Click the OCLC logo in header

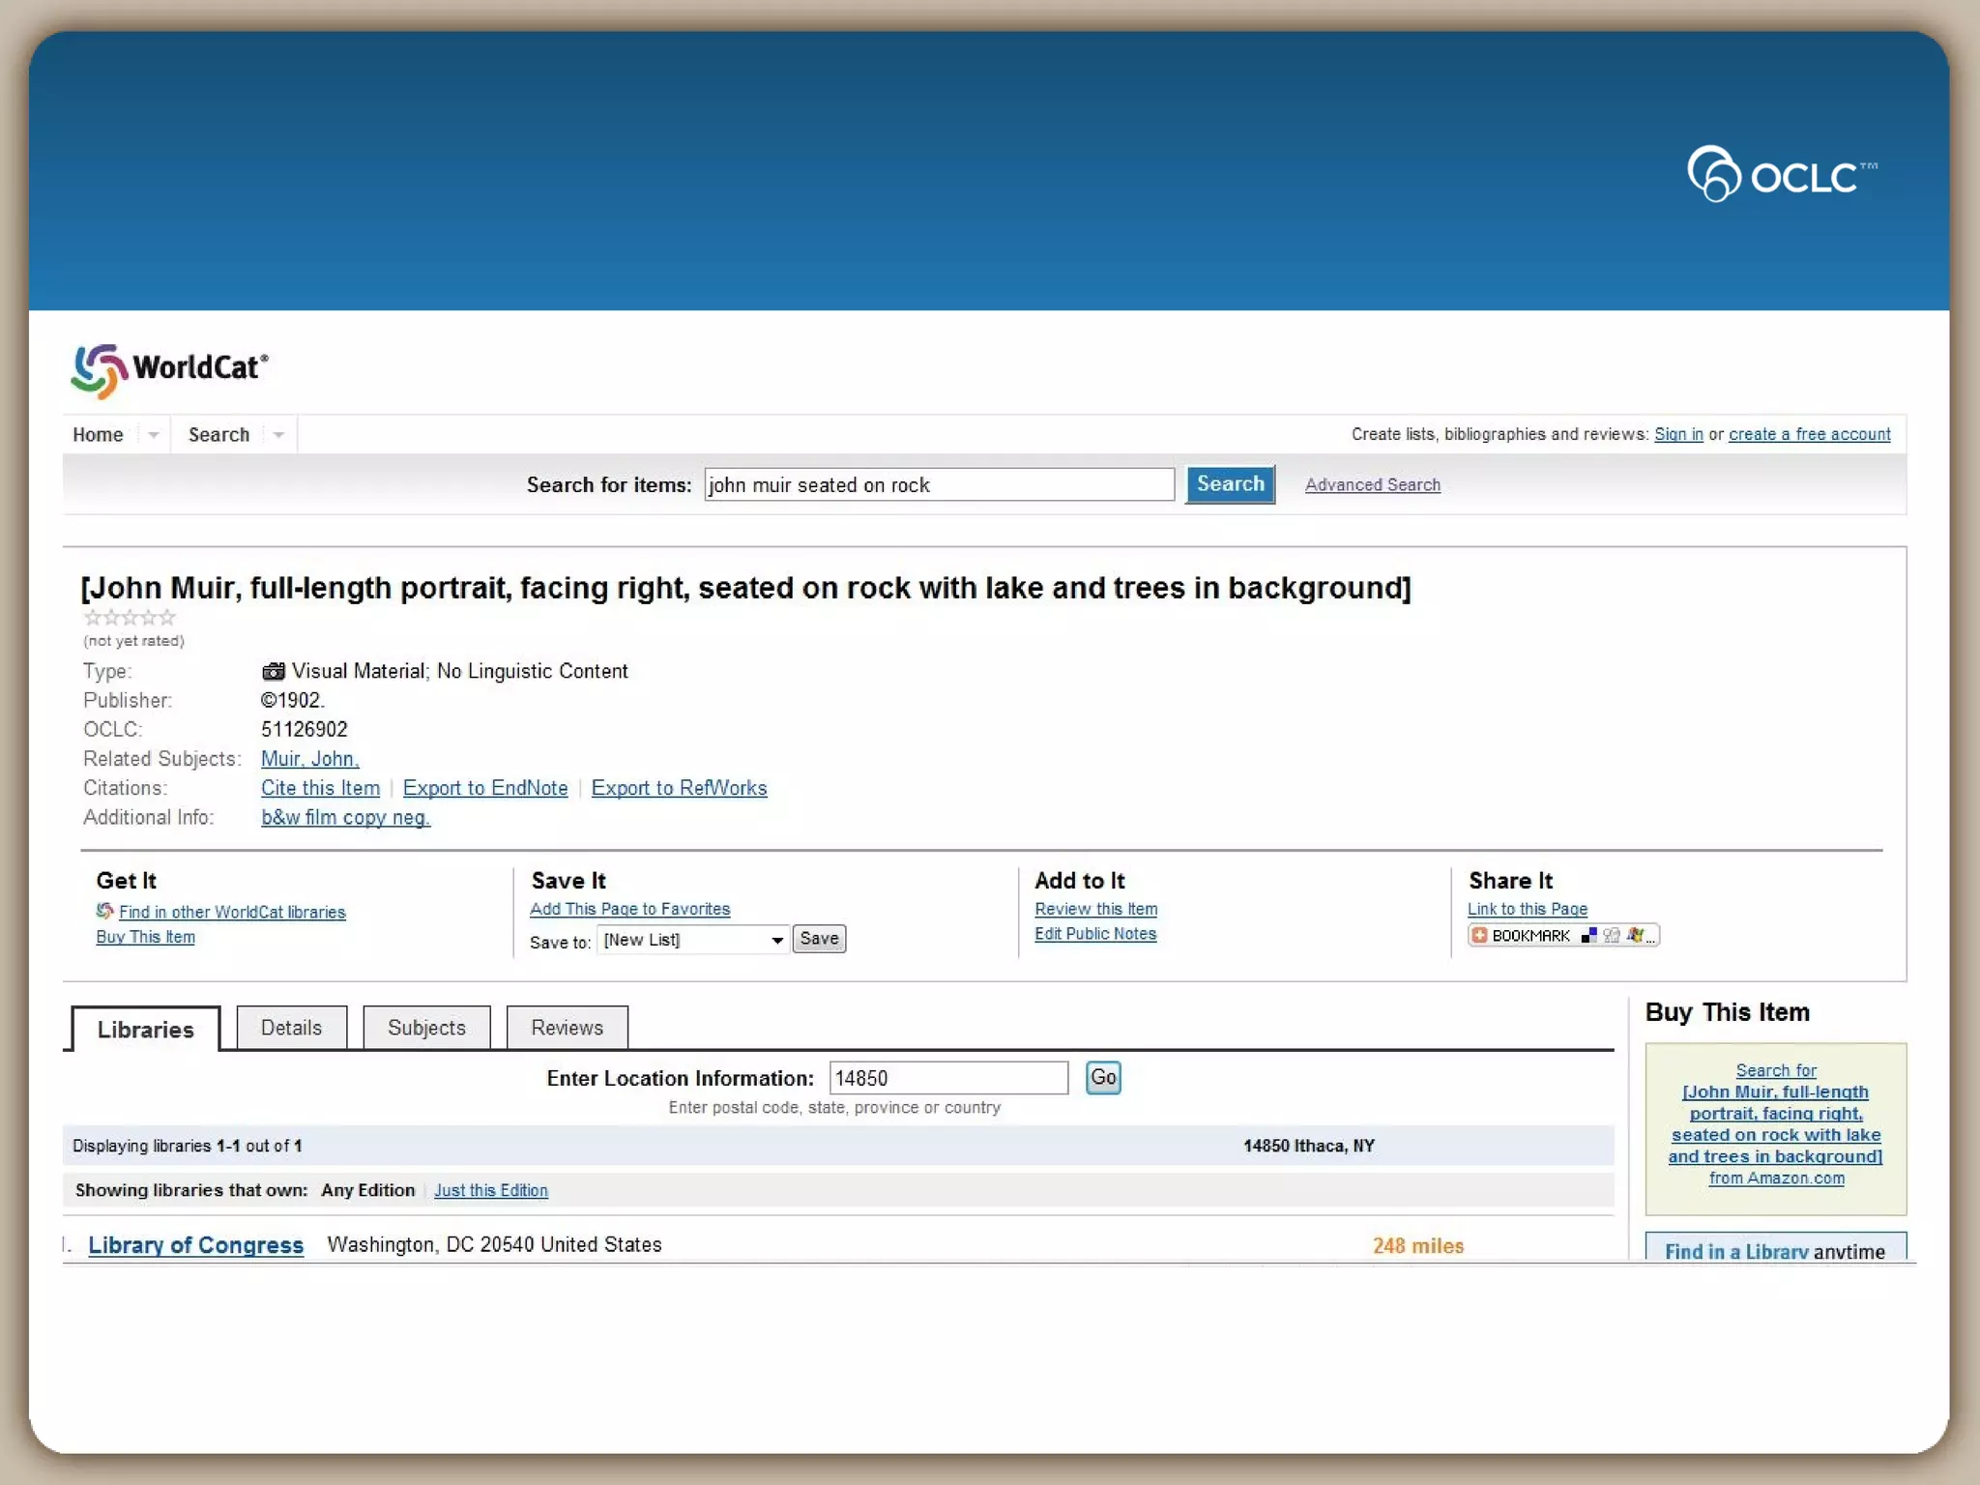1782,175
